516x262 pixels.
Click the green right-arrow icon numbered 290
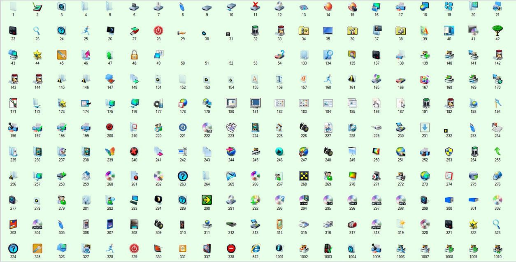click(207, 200)
